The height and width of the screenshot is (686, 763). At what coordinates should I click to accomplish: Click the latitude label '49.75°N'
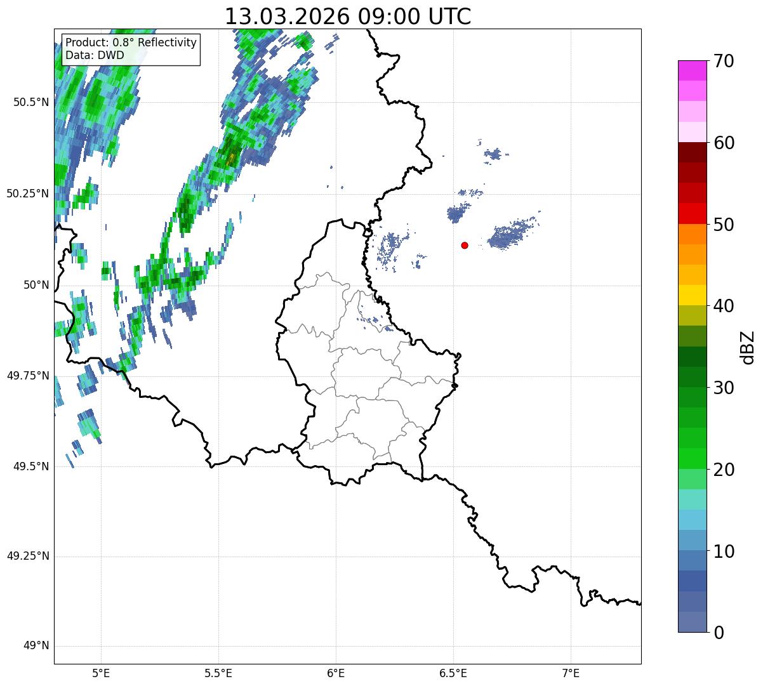point(28,376)
